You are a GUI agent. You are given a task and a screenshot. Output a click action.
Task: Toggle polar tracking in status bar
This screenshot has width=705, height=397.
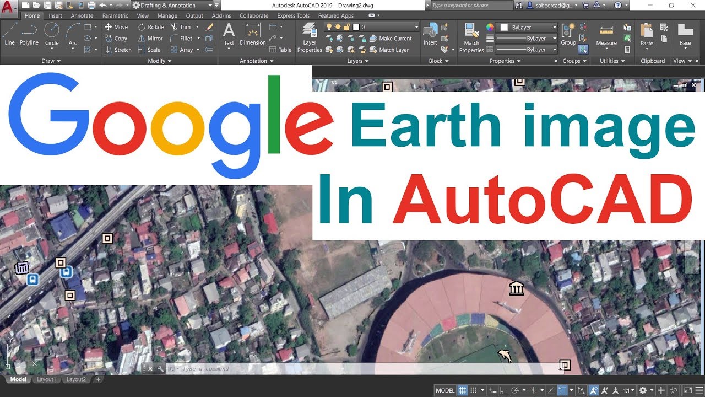click(515, 390)
